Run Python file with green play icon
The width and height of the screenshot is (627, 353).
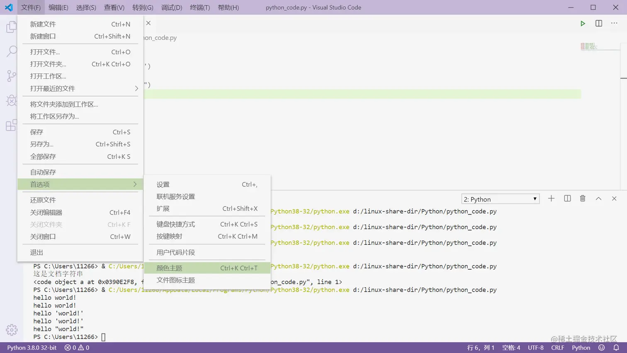coord(583,24)
